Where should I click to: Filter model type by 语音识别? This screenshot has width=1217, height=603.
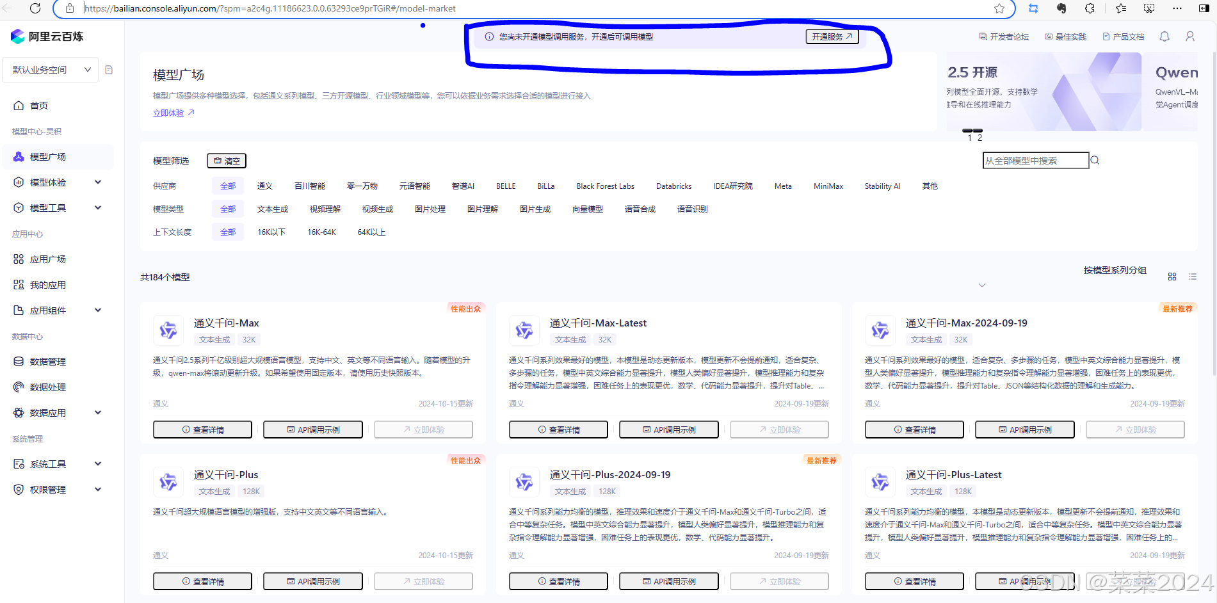click(693, 209)
